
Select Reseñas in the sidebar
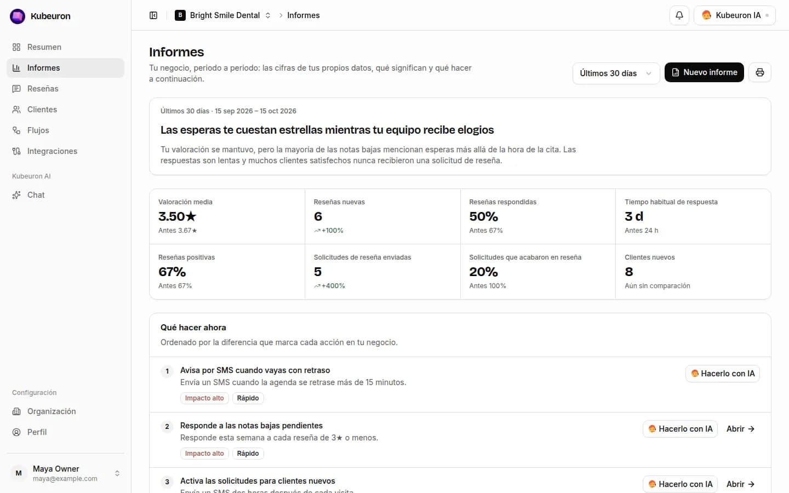tap(66, 89)
